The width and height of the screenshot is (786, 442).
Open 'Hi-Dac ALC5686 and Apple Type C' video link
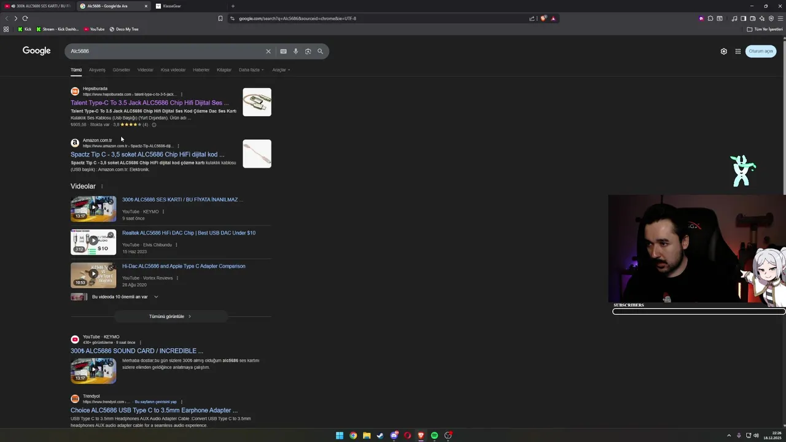[x=184, y=266]
